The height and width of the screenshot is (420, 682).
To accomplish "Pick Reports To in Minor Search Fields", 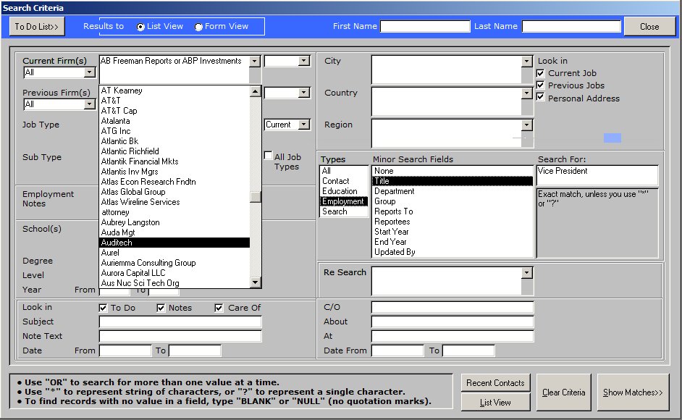I will pos(452,211).
